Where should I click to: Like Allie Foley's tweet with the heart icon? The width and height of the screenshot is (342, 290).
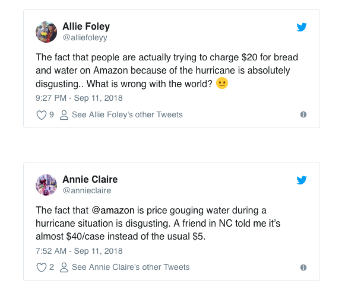point(41,115)
